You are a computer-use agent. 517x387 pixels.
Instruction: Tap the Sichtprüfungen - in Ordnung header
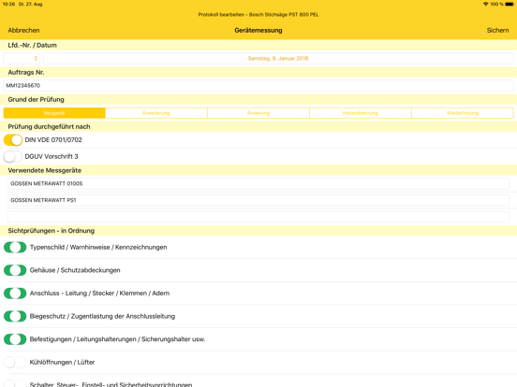(x=52, y=231)
